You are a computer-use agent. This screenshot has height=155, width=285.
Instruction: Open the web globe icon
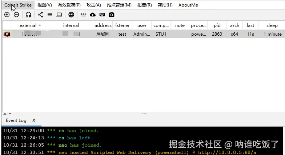click(71, 15)
